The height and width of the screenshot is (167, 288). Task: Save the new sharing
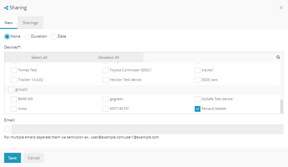pos(13,158)
